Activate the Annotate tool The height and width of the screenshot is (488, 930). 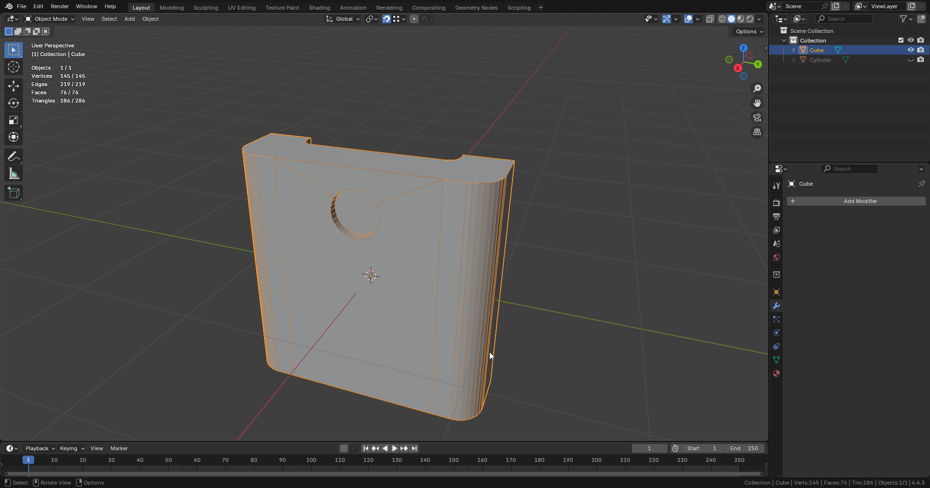[x=14, y=157]
